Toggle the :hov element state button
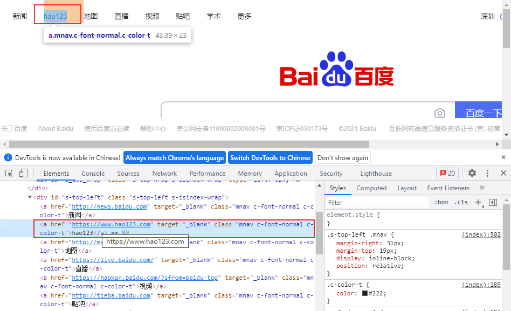 441,203
